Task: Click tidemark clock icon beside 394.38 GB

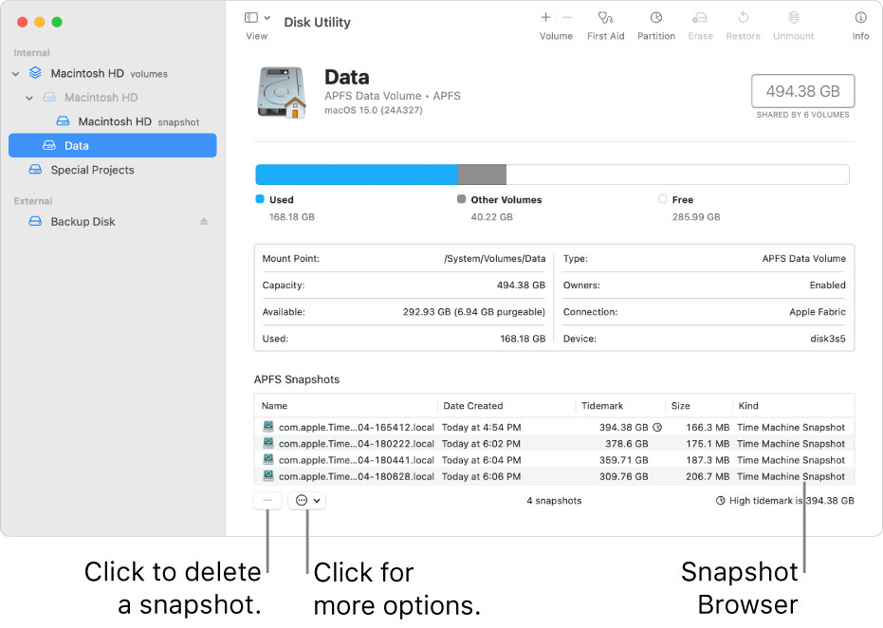Action: point(657,428)
